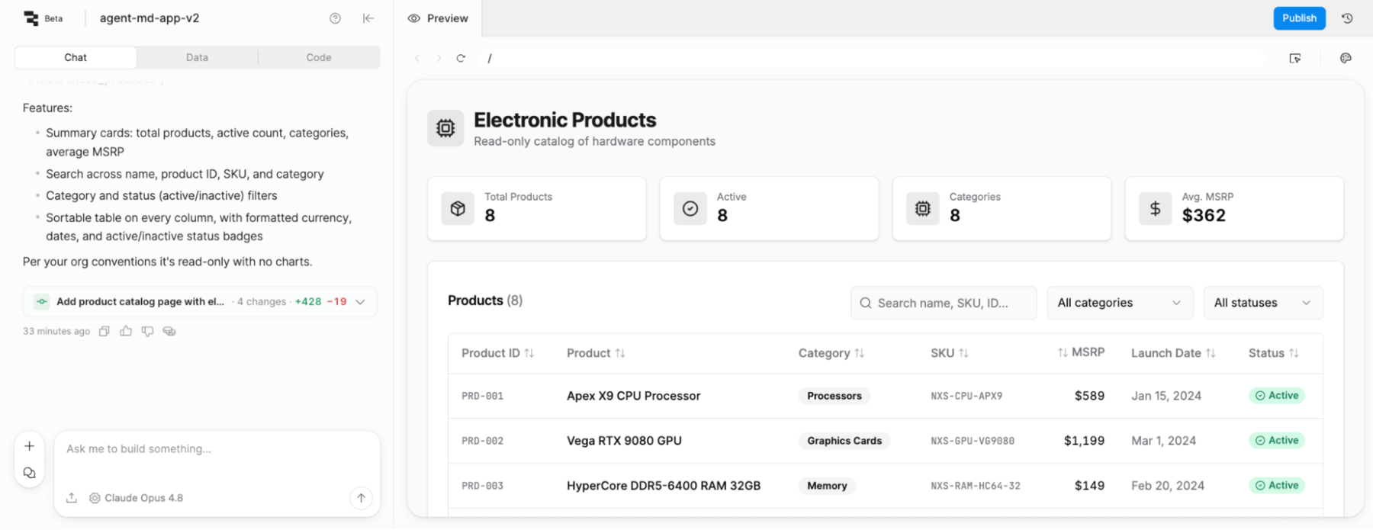Click the PRD-003 product ID cell
1373x530 pixels.
click(x=482, y=486)
